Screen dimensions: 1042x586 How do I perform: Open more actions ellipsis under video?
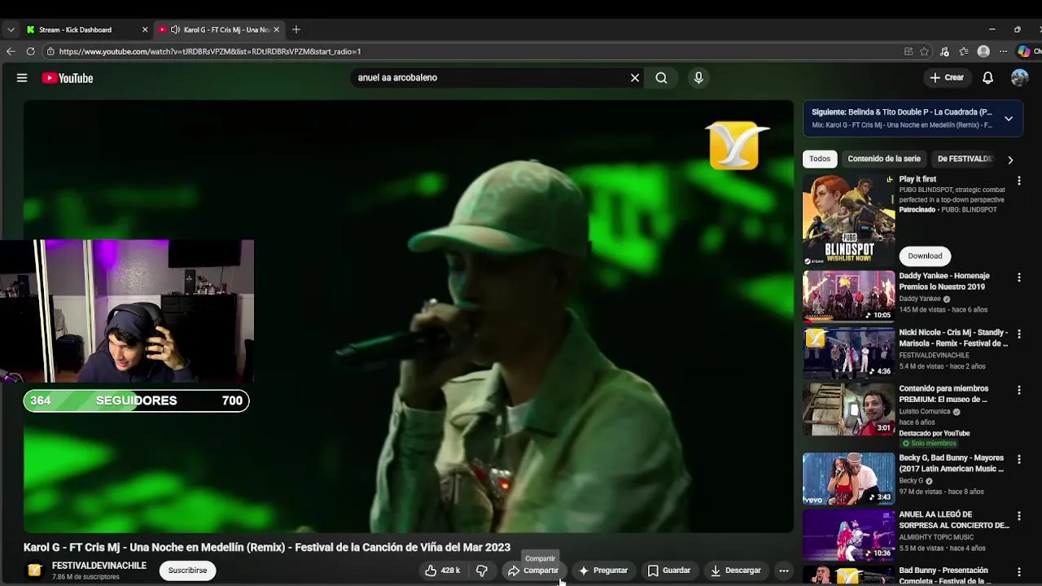[x=783, y=571]
